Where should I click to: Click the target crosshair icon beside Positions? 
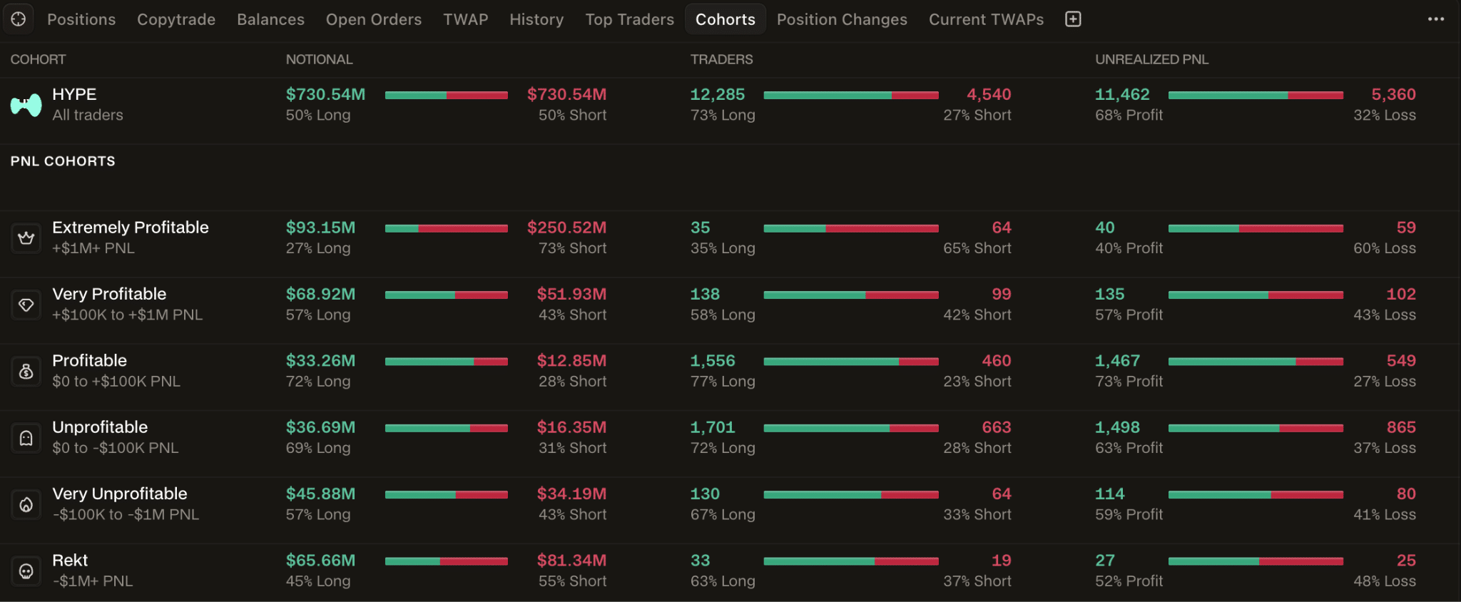[x=19, y=19]
